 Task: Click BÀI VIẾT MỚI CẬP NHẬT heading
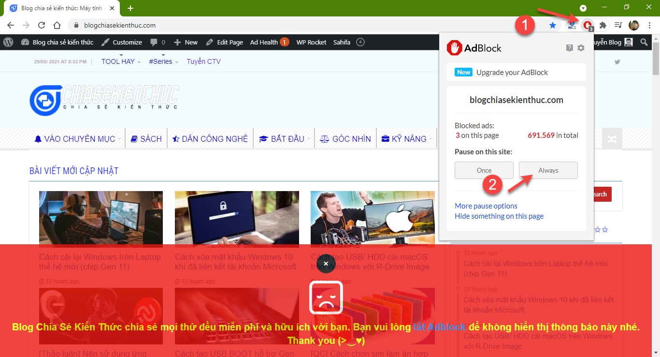74,171
